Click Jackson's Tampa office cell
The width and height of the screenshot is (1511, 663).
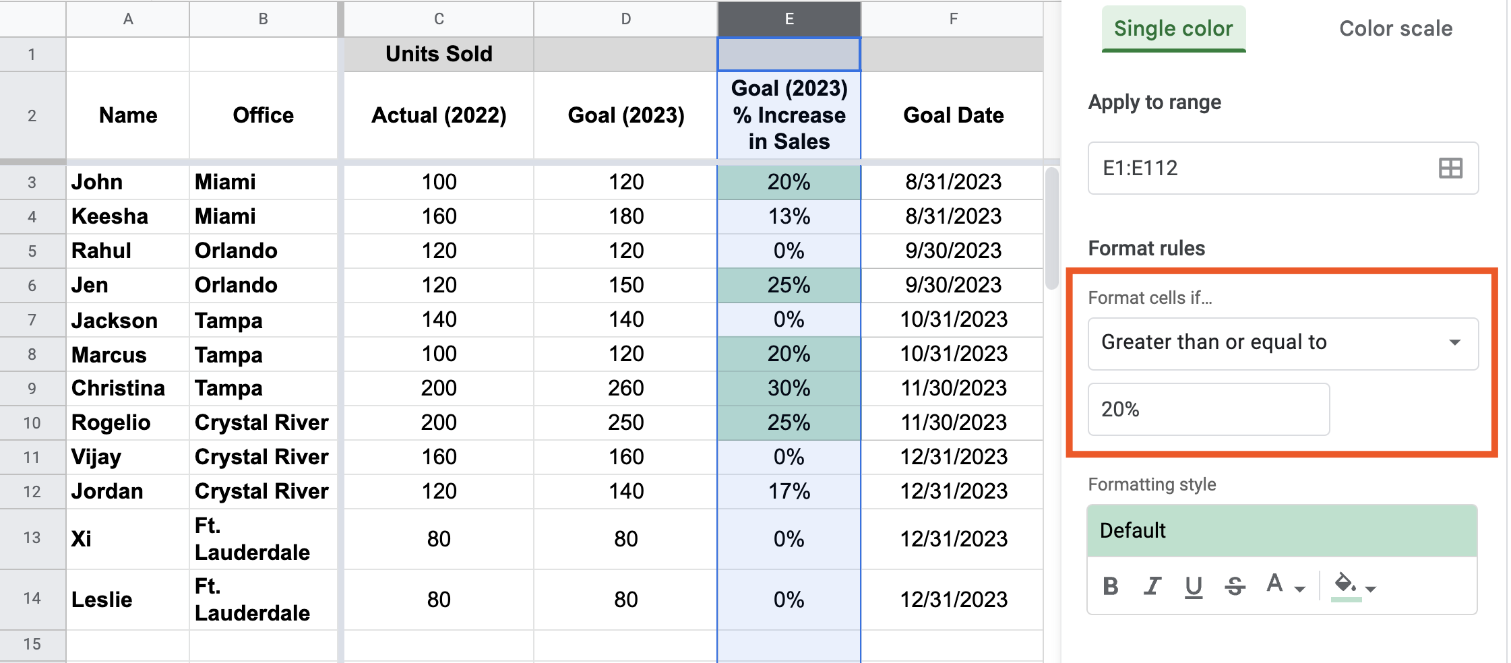pos(263,319)
